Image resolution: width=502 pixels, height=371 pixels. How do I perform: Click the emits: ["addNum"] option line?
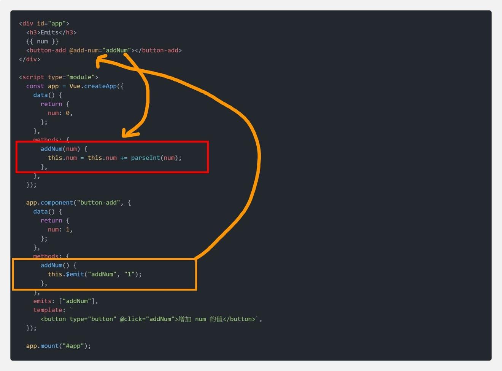coord(65,301)
